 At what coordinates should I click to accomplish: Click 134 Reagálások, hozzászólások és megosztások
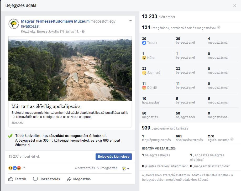tap(179, 28)
